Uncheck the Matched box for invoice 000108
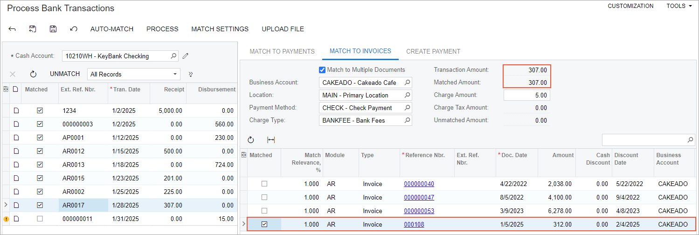 click(264, 224)
